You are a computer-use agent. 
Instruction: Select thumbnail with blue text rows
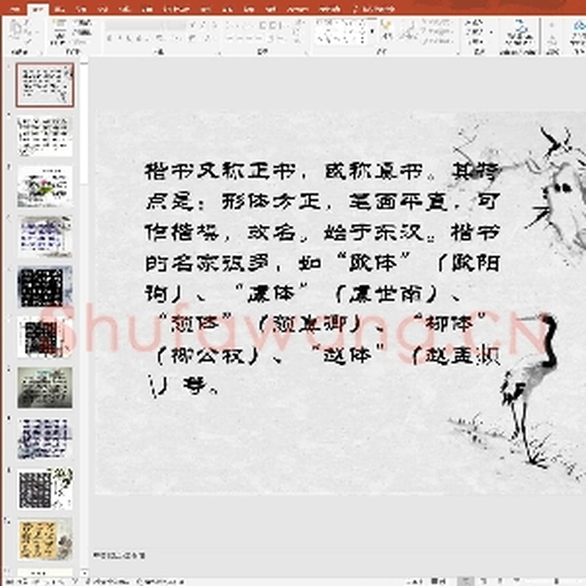click(x=45, y=237)
